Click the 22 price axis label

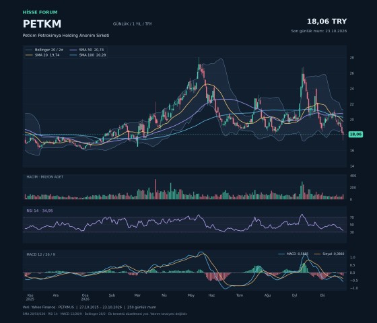point(351,104)
